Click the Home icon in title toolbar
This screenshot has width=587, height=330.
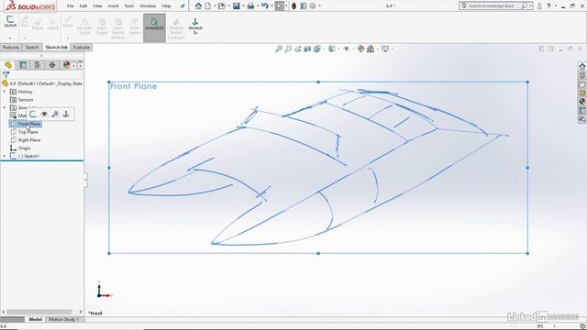point(198,6)
